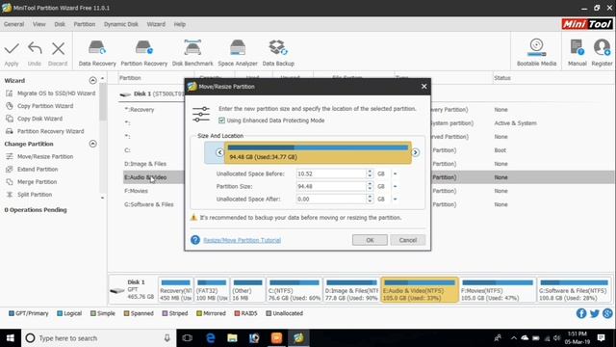Viewport: 616px width, 347px height.
Task: Select Recovery block in disk map
Action: 175,290
